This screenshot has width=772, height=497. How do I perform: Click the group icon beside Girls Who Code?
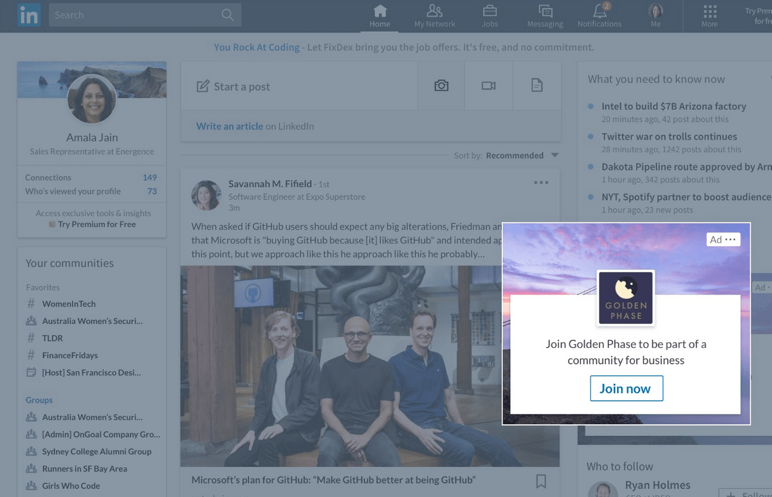pyautogui.click(x=31, y=486)
